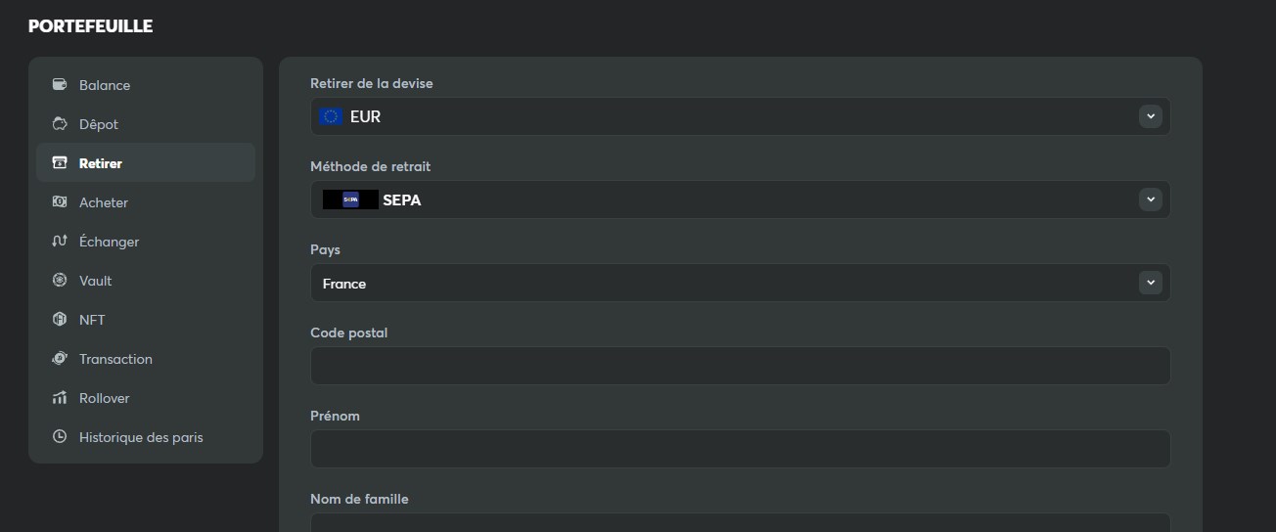Go to Historique des paris label
The width and height of the screenshot is (1276, 532).
pos(141,437)
